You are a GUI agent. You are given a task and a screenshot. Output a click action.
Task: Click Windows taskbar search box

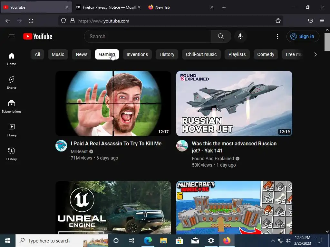(62, 241)
